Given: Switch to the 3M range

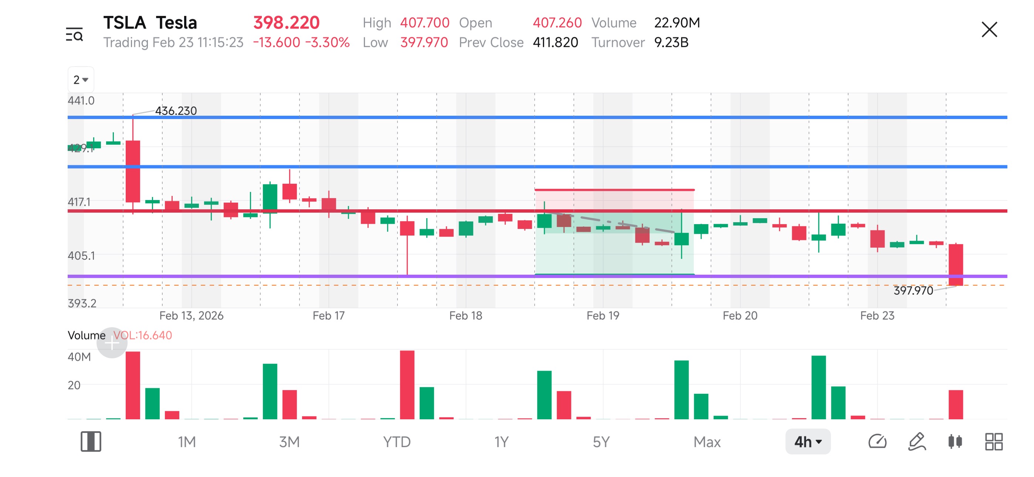Looking at the screenshot, I should point(289,442).
